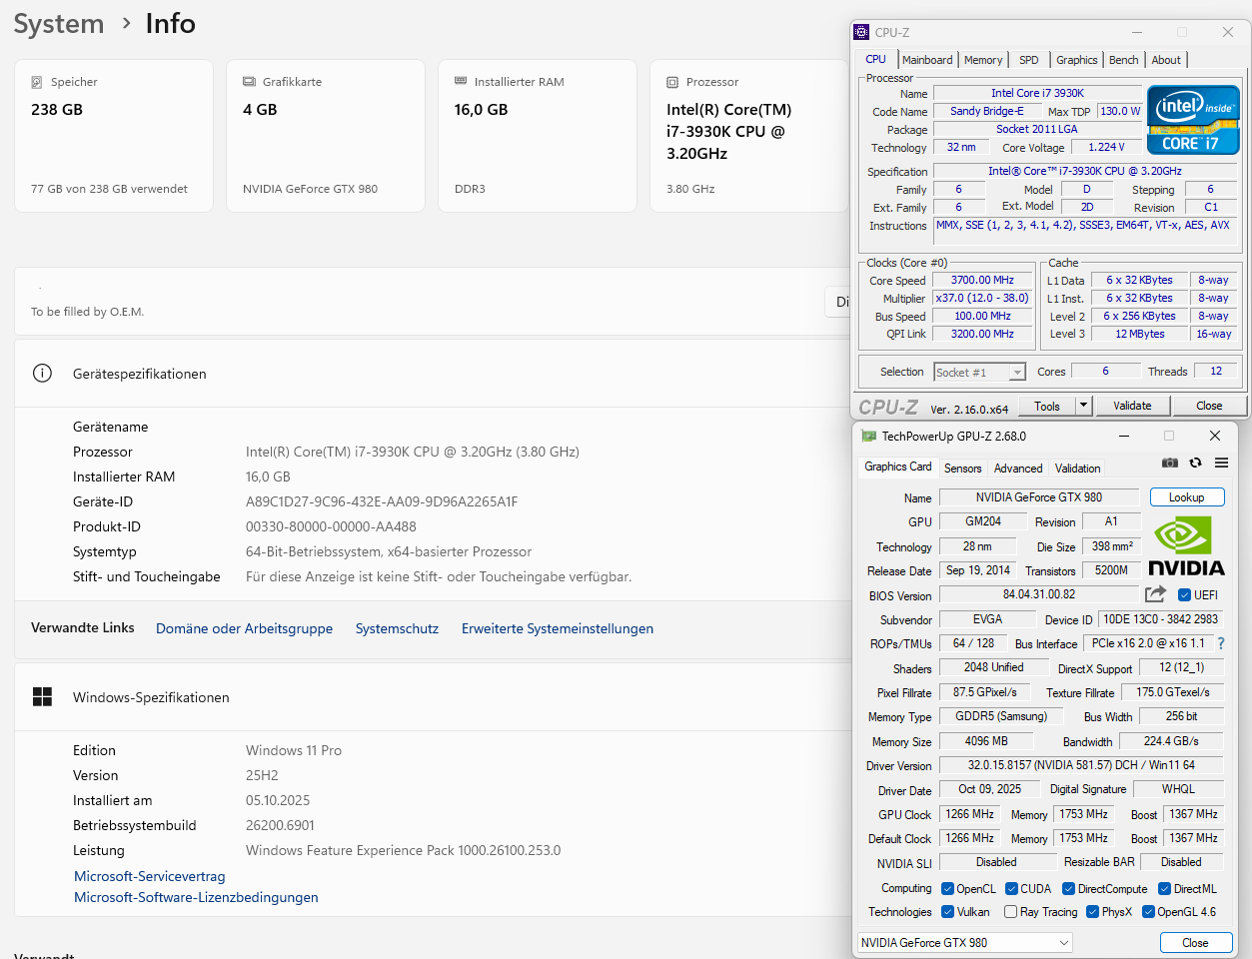This screenshot has width=1252, height=959.
Task: Click Windows logo beside Windows-Spezifikationen
Action: (42, 697)
